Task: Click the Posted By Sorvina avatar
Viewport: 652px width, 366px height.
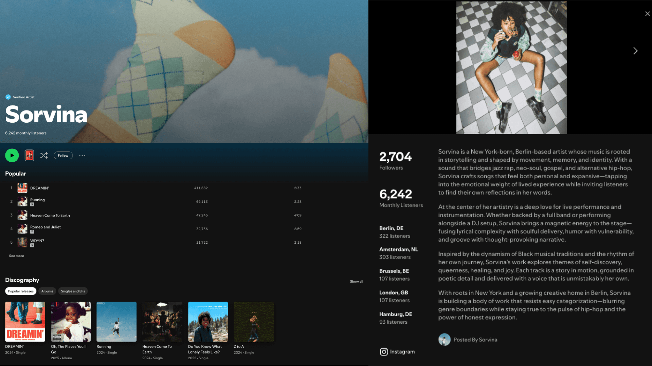Action: (x=445, y=339)
